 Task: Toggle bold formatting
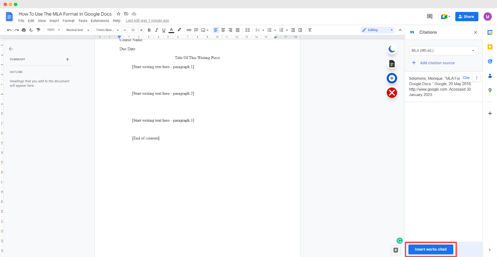[149, 30]
